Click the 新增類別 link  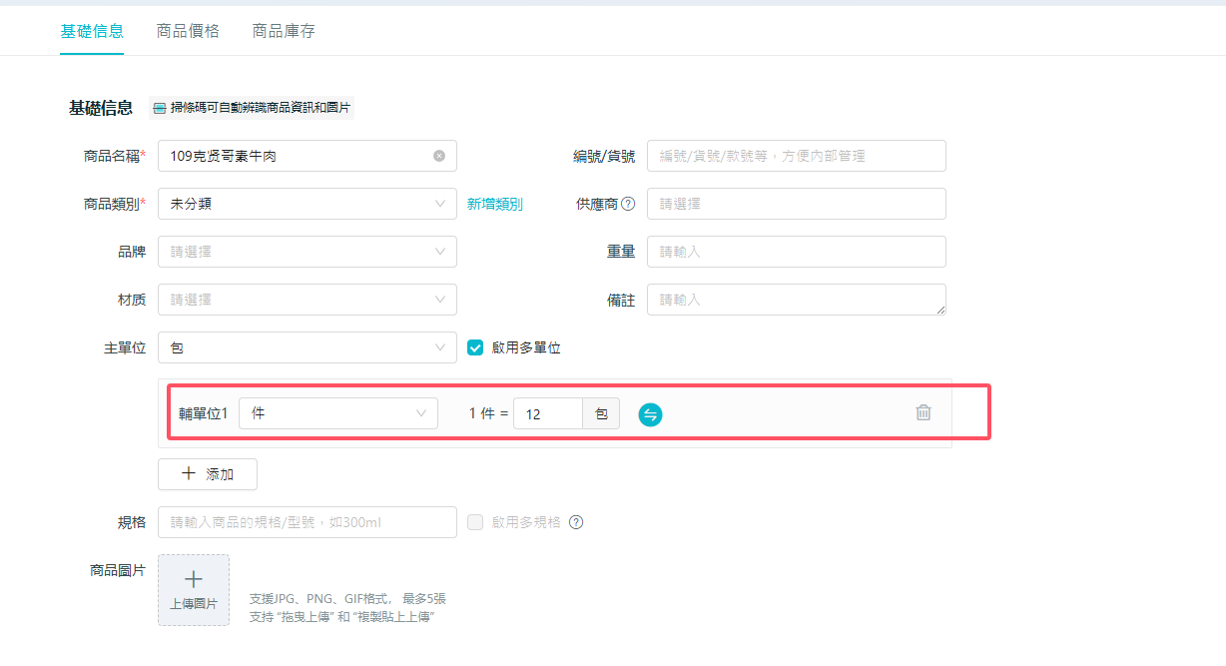tap(494, 204)
